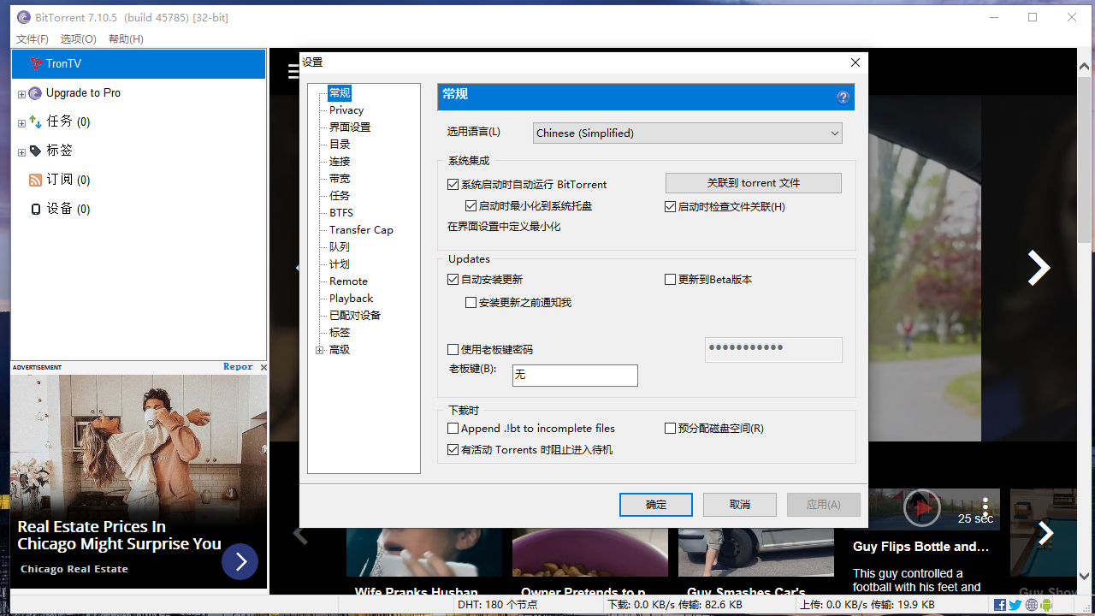Viewport: 1095px width, 616px height.
Task: Click the 确定 button to confirm settings
Action: click(655, 504)
